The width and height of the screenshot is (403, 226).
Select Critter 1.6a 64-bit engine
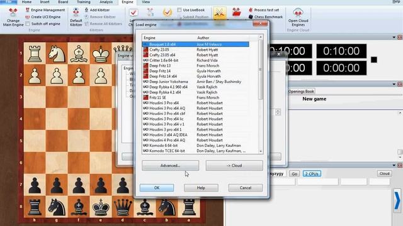[196, 60]
